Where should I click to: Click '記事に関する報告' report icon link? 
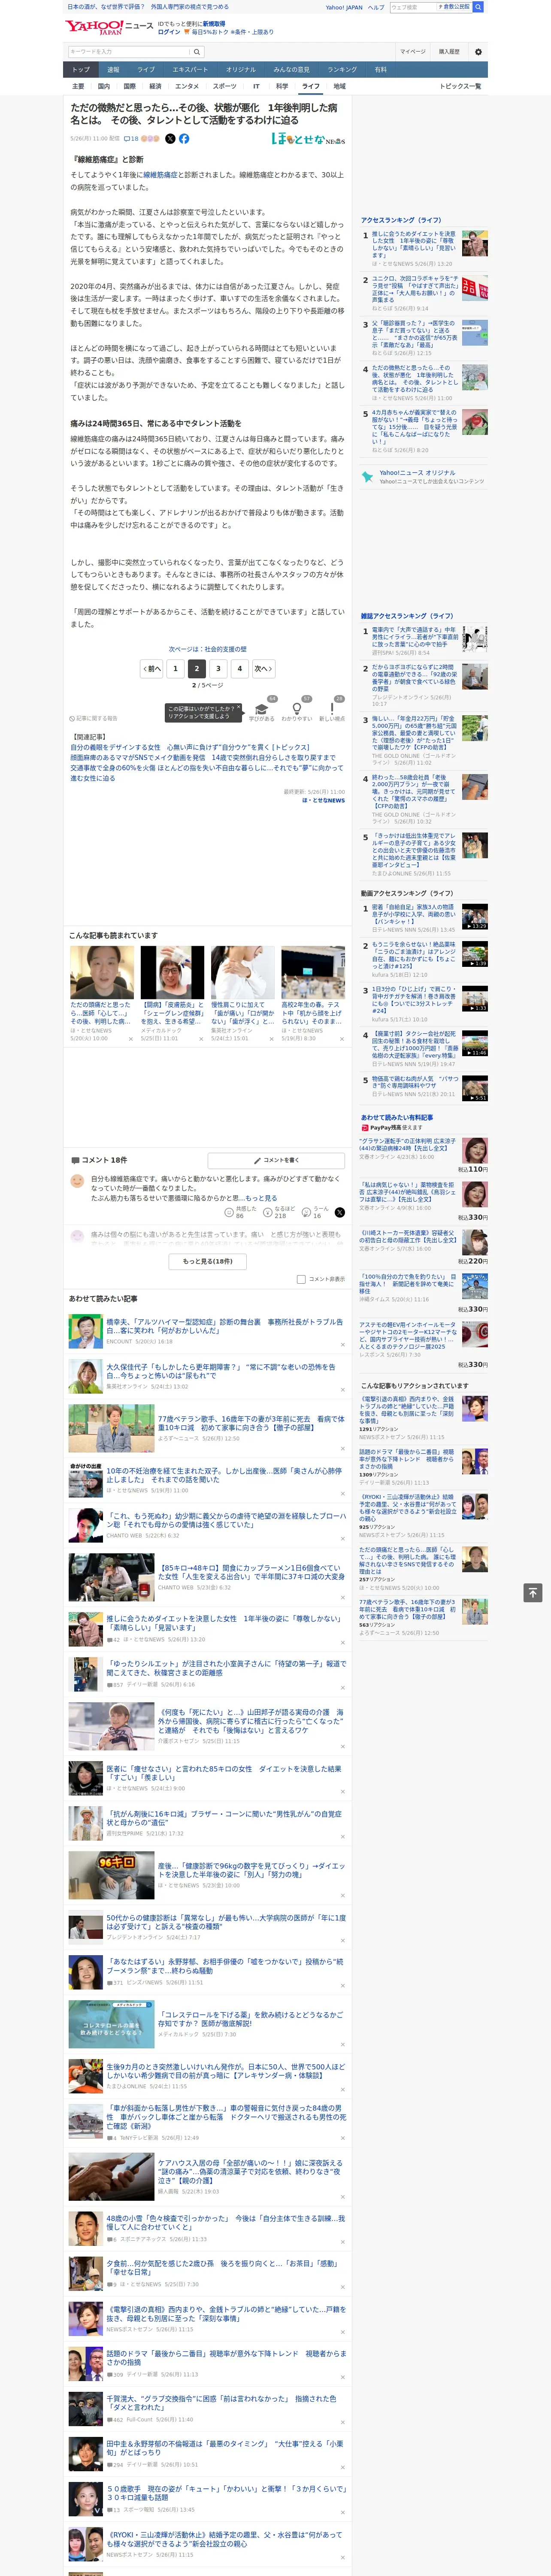(x=94, y=718)
